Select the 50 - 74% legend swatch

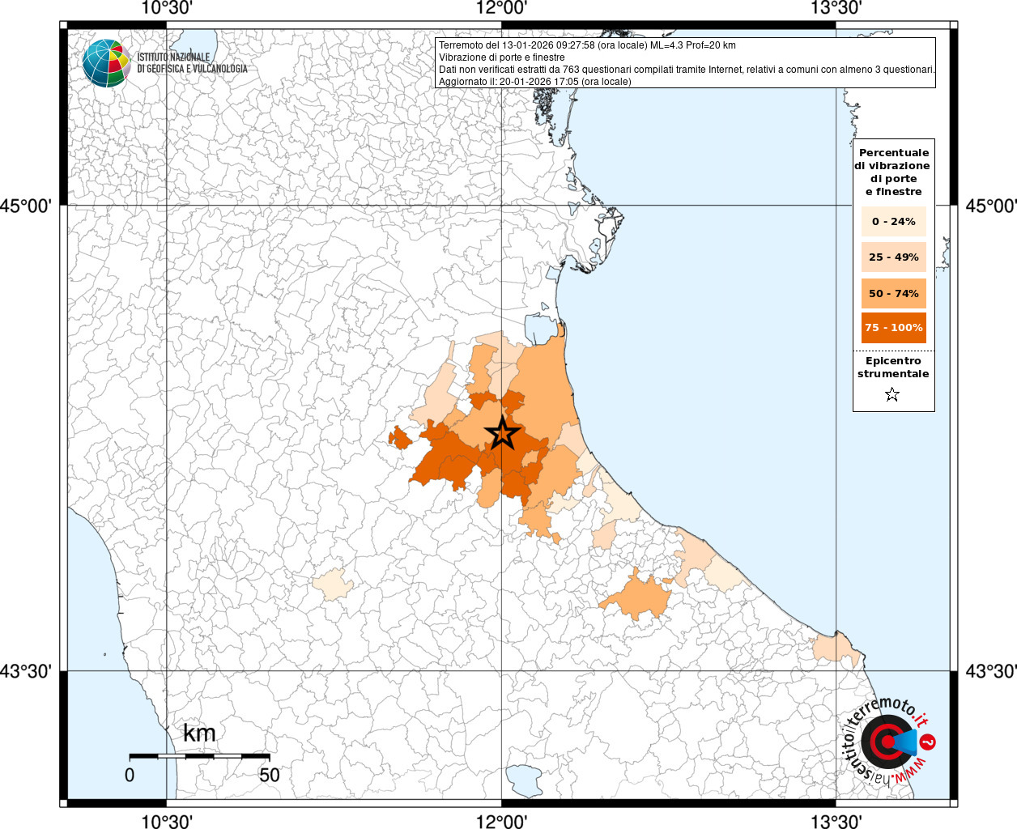coord(893,293)
